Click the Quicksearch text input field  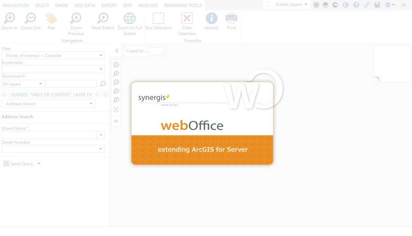[x=71, y=84]
